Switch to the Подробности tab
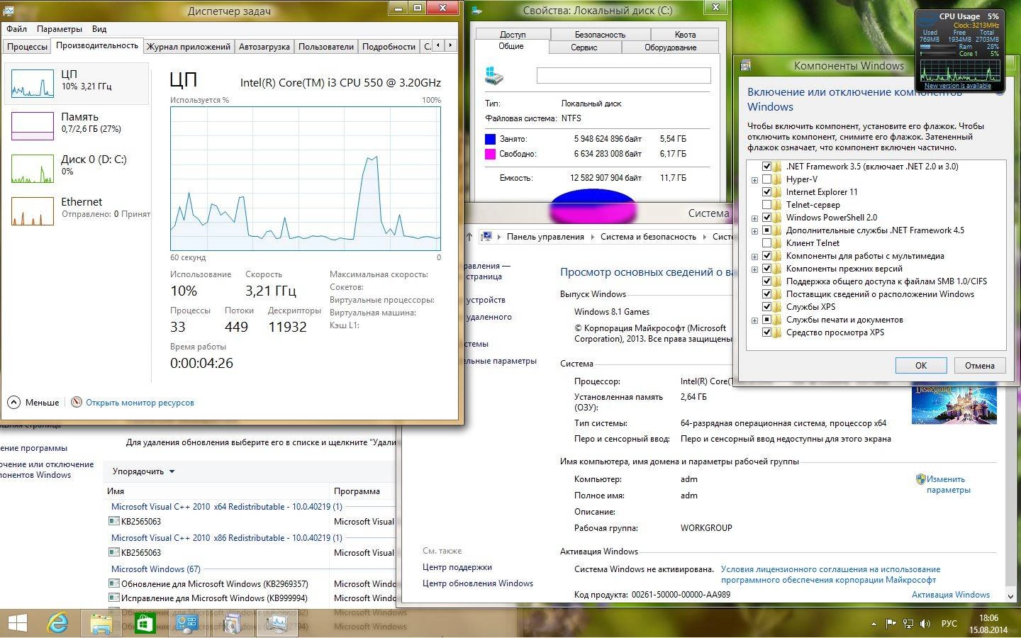Screen dimensions: 1021x638 [x=389, y=47]
